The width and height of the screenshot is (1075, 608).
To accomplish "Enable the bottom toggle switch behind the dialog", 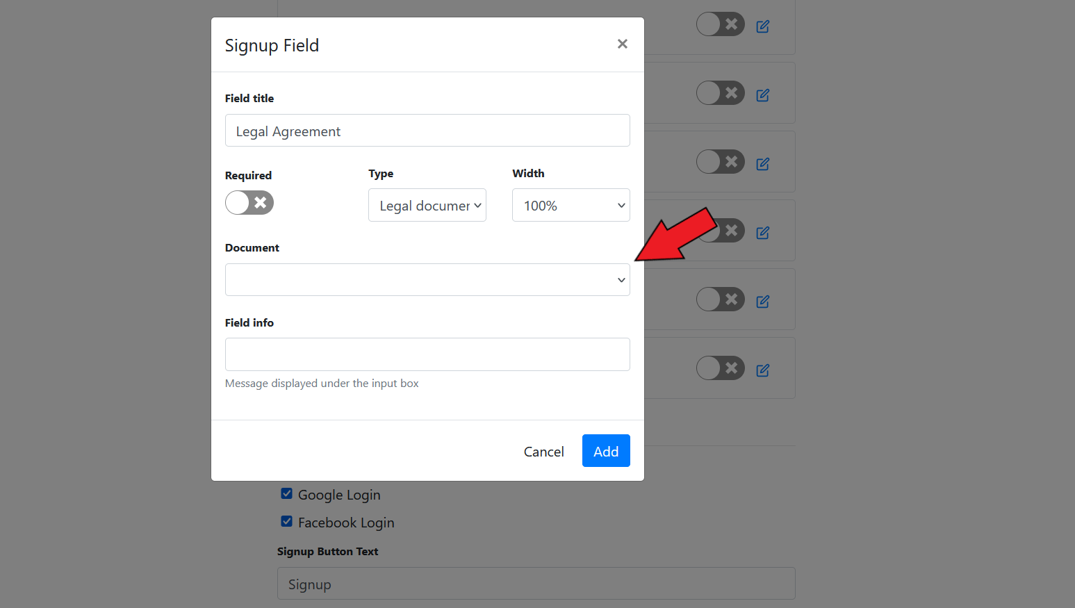I will (x=720, y=368).
